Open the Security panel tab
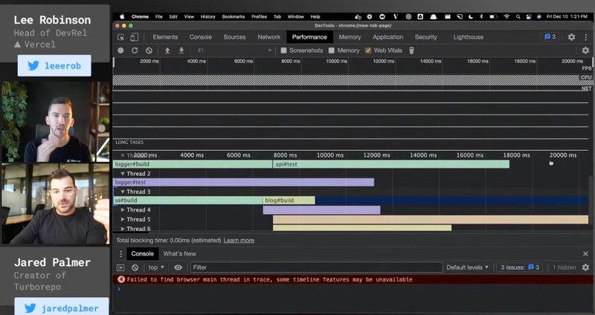The height and width of the screenshot is (315, 595). pyautogui.click(x=425, y=37)
